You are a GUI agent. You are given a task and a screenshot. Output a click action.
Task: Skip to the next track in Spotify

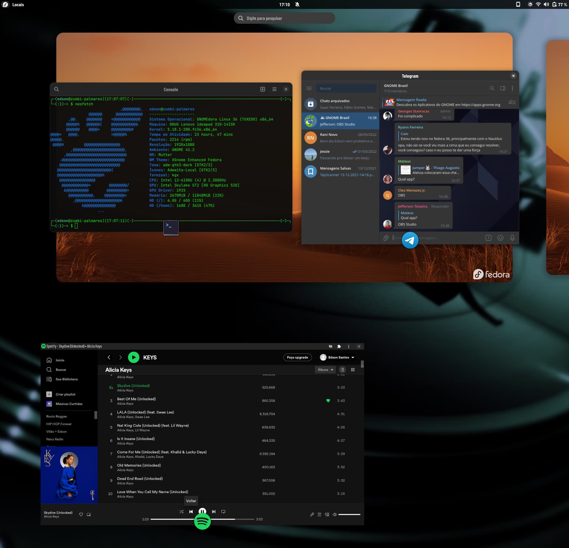tap(214, 512)
